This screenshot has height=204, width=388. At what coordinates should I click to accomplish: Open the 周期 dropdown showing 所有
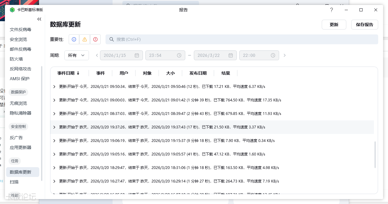(x=76, y=55)
